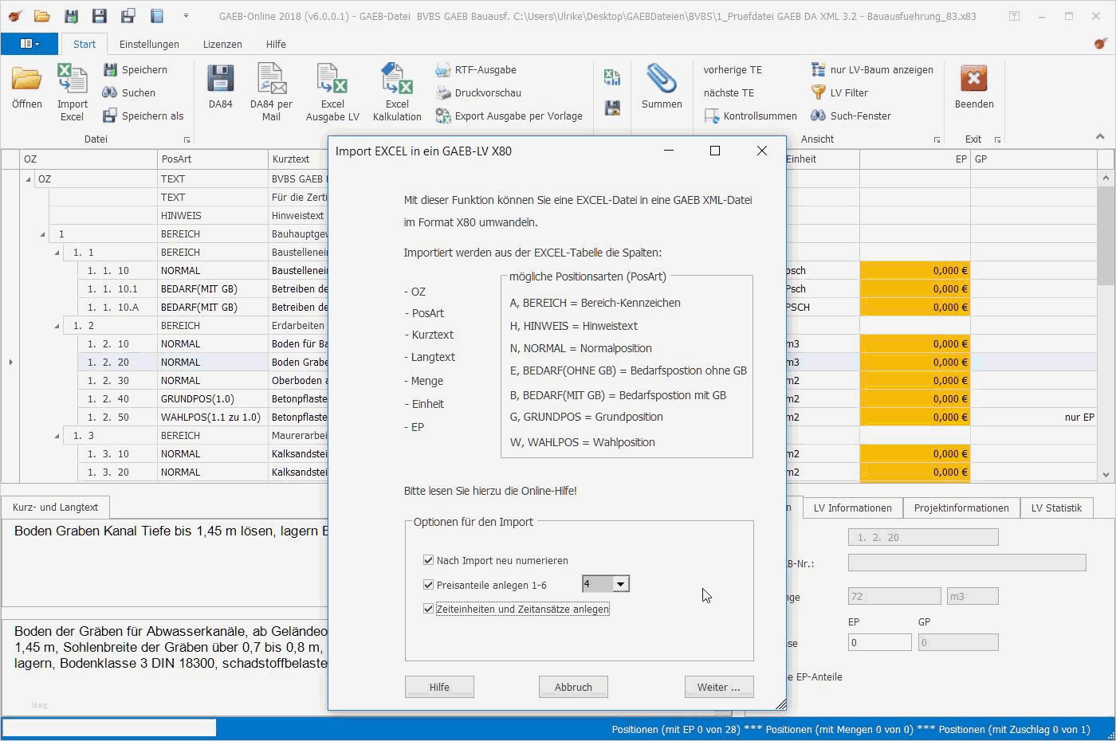Click the DA84 save icon
Screen dimensions: 1116x741
(220, 81)
